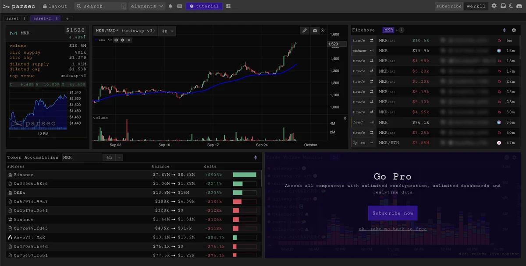Viewport: 526px width, 266px height.
Task: Focus the search field
Action: [x=101, y=6]
